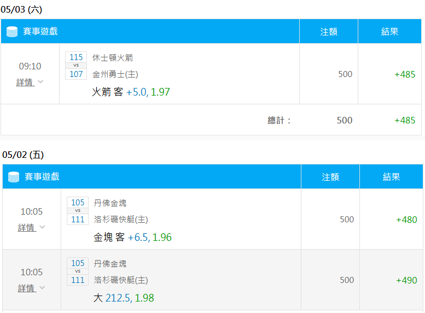
Task: Click the coin stack icon in 05/03 header
Action: click(12, 32)
